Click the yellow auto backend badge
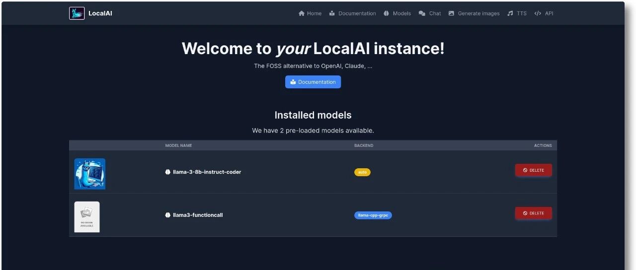 [362, 172]
